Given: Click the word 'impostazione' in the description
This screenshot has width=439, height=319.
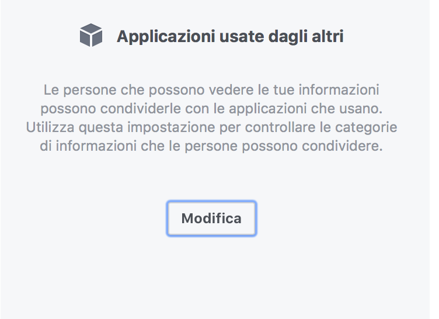Looking at the screenshot, I should tap(172, 128).
